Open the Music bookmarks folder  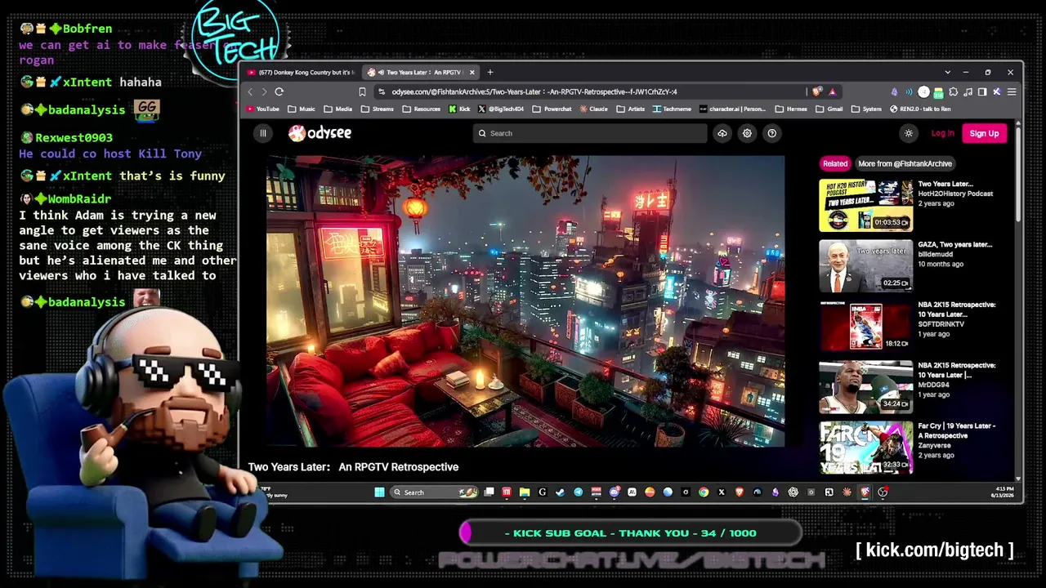point(302,109)
